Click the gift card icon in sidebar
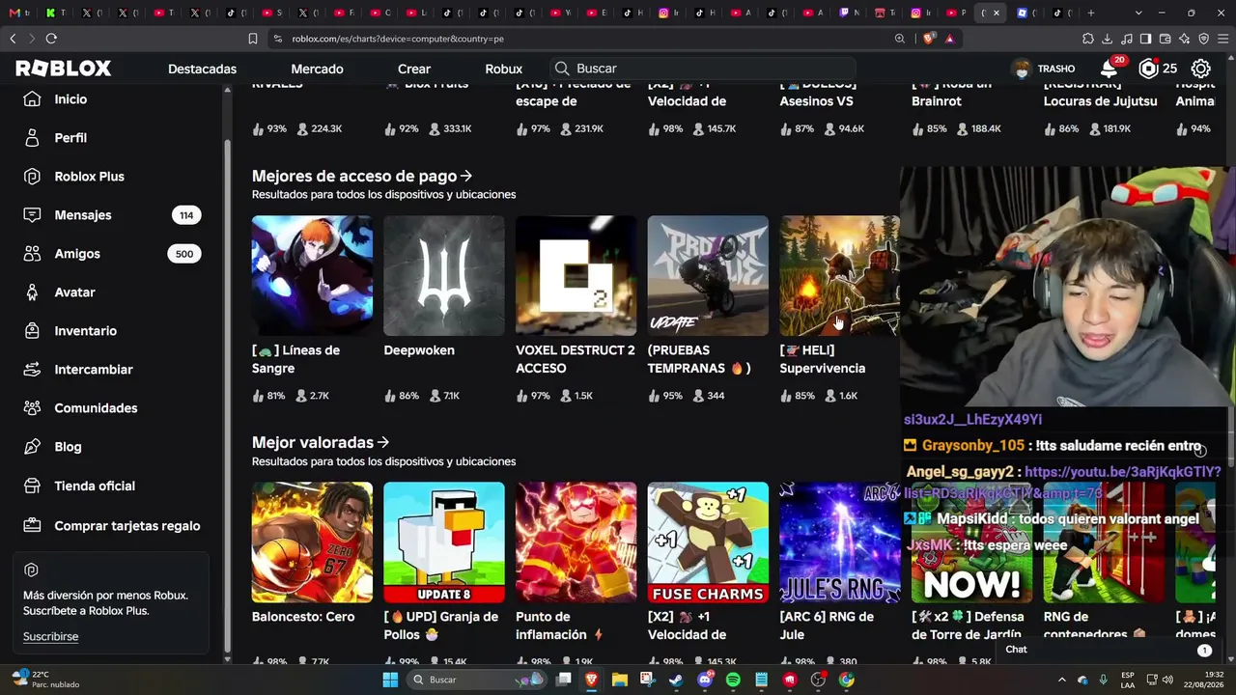Screen dimensions: 1236x695 click(x=32, y=526)
